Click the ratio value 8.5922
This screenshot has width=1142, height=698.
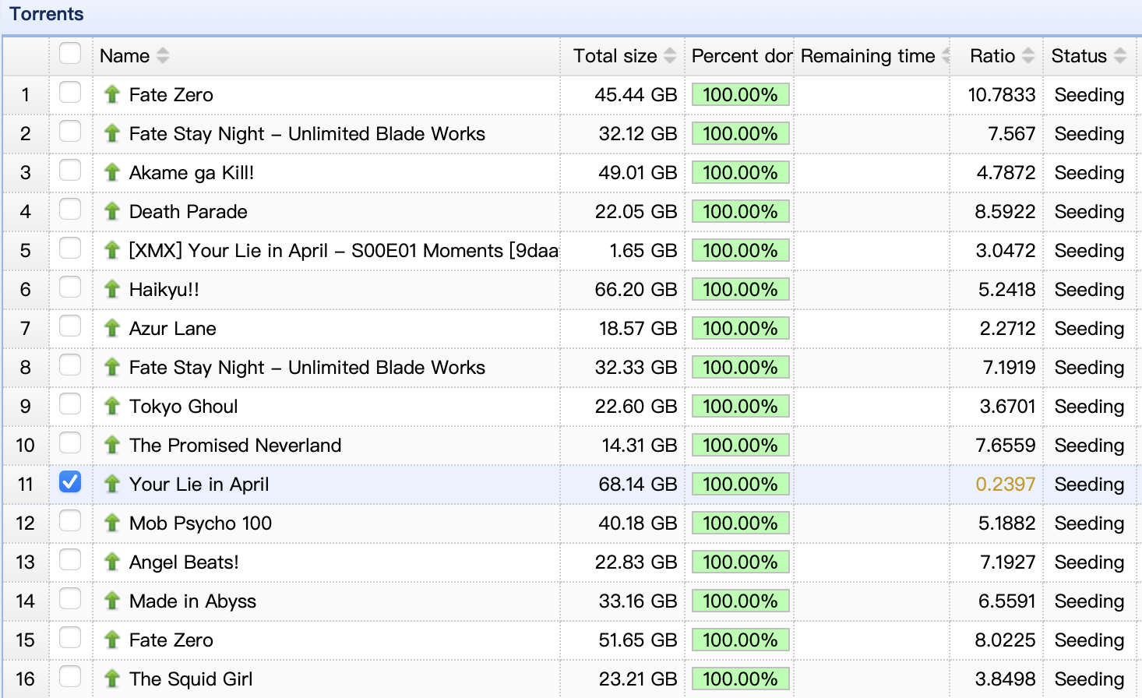pos(1005,211)
